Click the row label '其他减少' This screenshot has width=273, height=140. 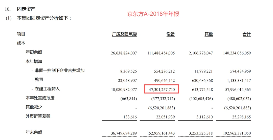[x=34, y=107]
